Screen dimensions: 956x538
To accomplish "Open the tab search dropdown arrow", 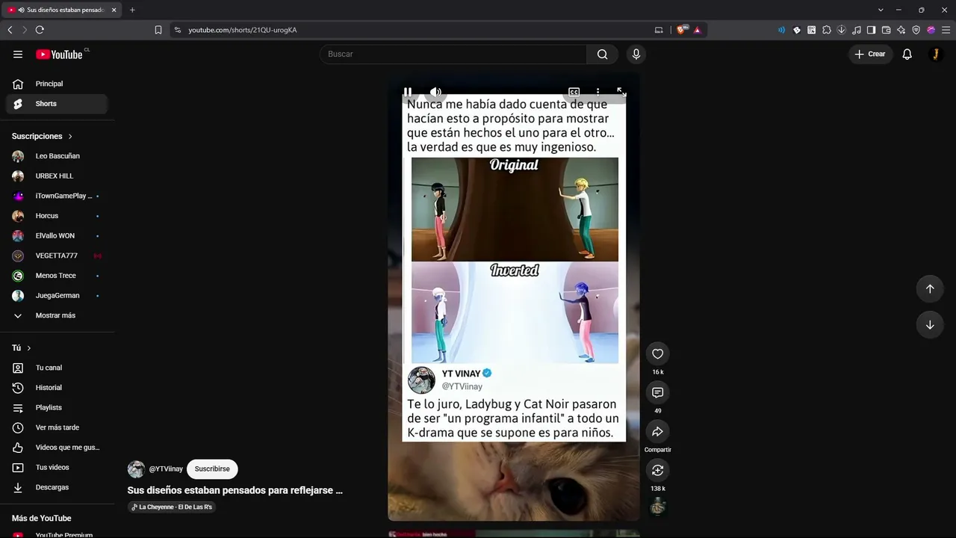I will coord(881,10).
